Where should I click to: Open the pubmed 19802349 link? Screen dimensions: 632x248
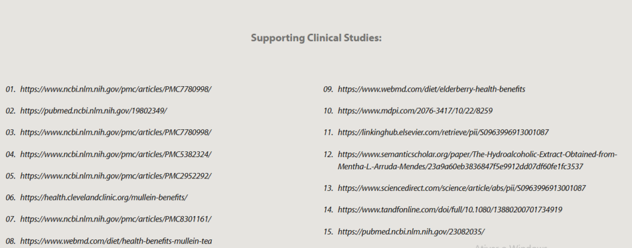93,111
